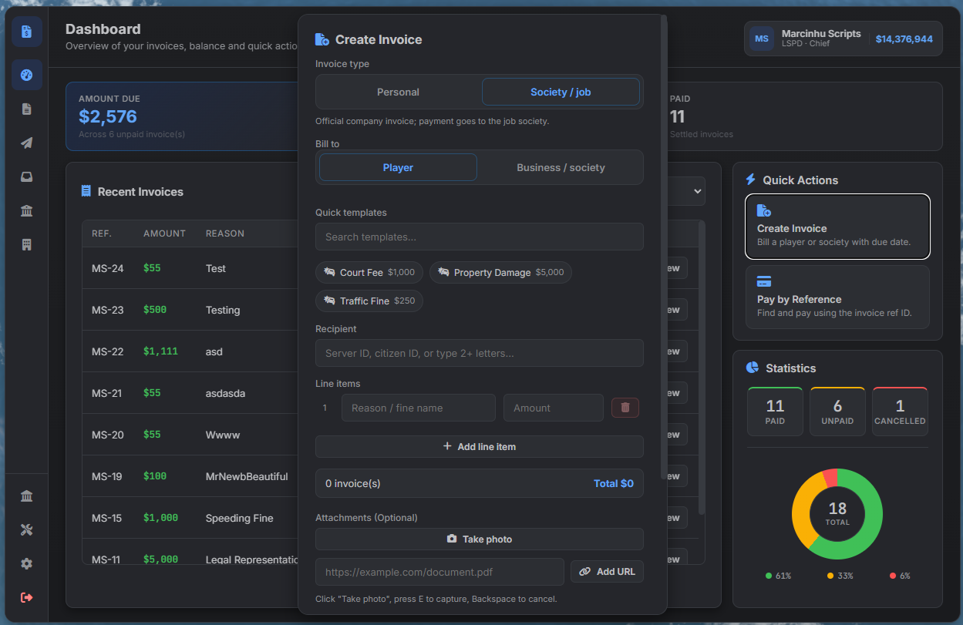Click the 'Total $0' summary text
Image resolution: width=963 pixels, height=625 pixels.
click(x=614, y=483)
